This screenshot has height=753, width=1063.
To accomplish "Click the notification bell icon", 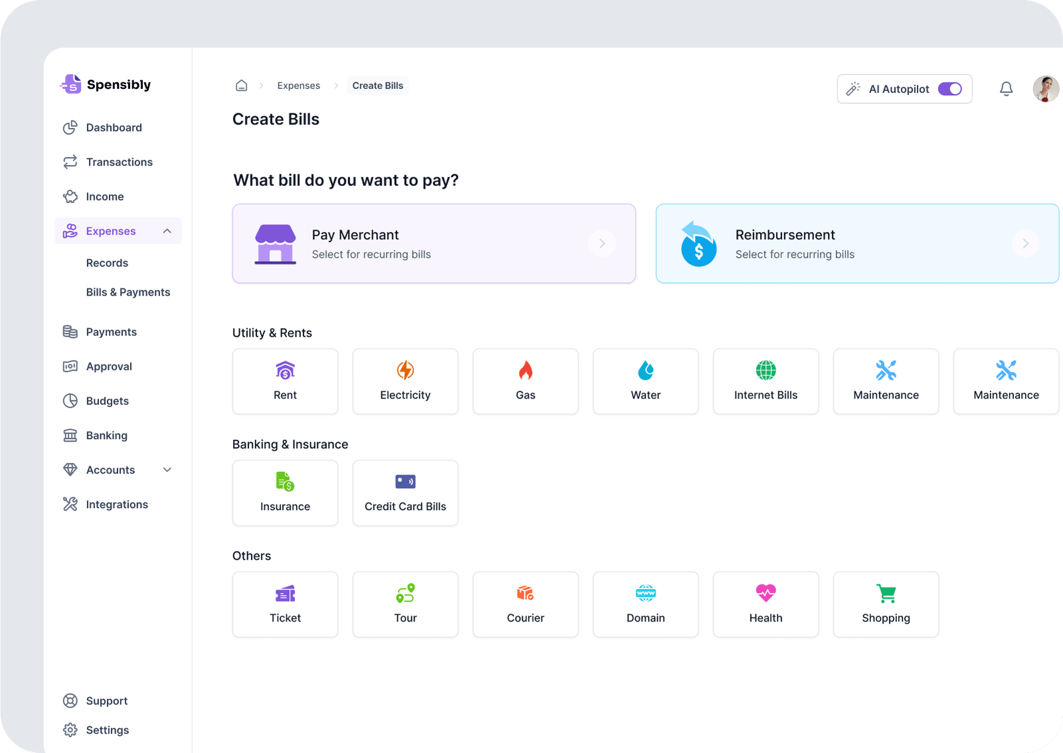I will click(x=1006, y=89).
